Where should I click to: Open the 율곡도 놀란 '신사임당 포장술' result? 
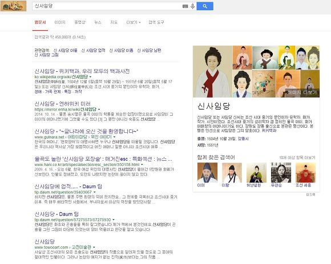click(103, 159)
